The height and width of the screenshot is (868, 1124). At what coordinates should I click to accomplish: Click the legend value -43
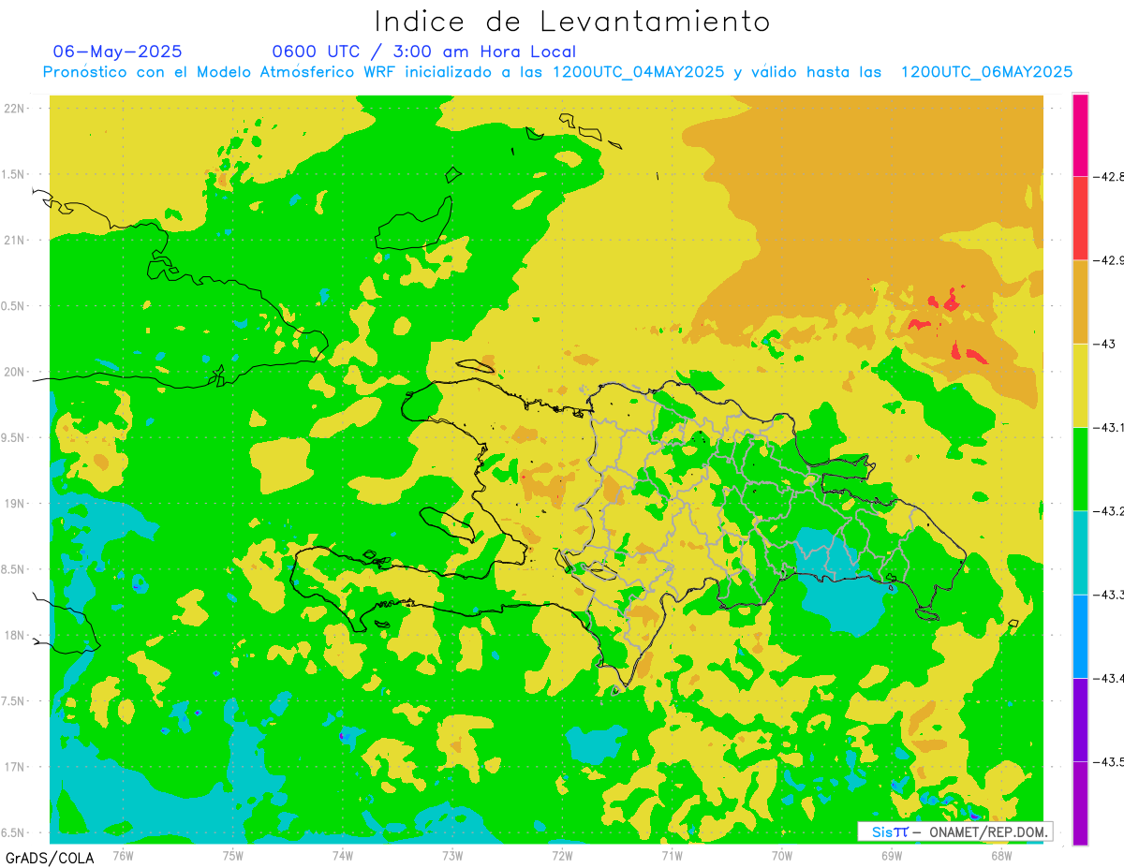(1105, 344)
